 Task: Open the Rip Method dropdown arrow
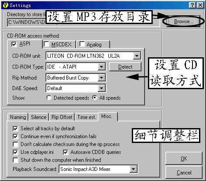(101, 78)
